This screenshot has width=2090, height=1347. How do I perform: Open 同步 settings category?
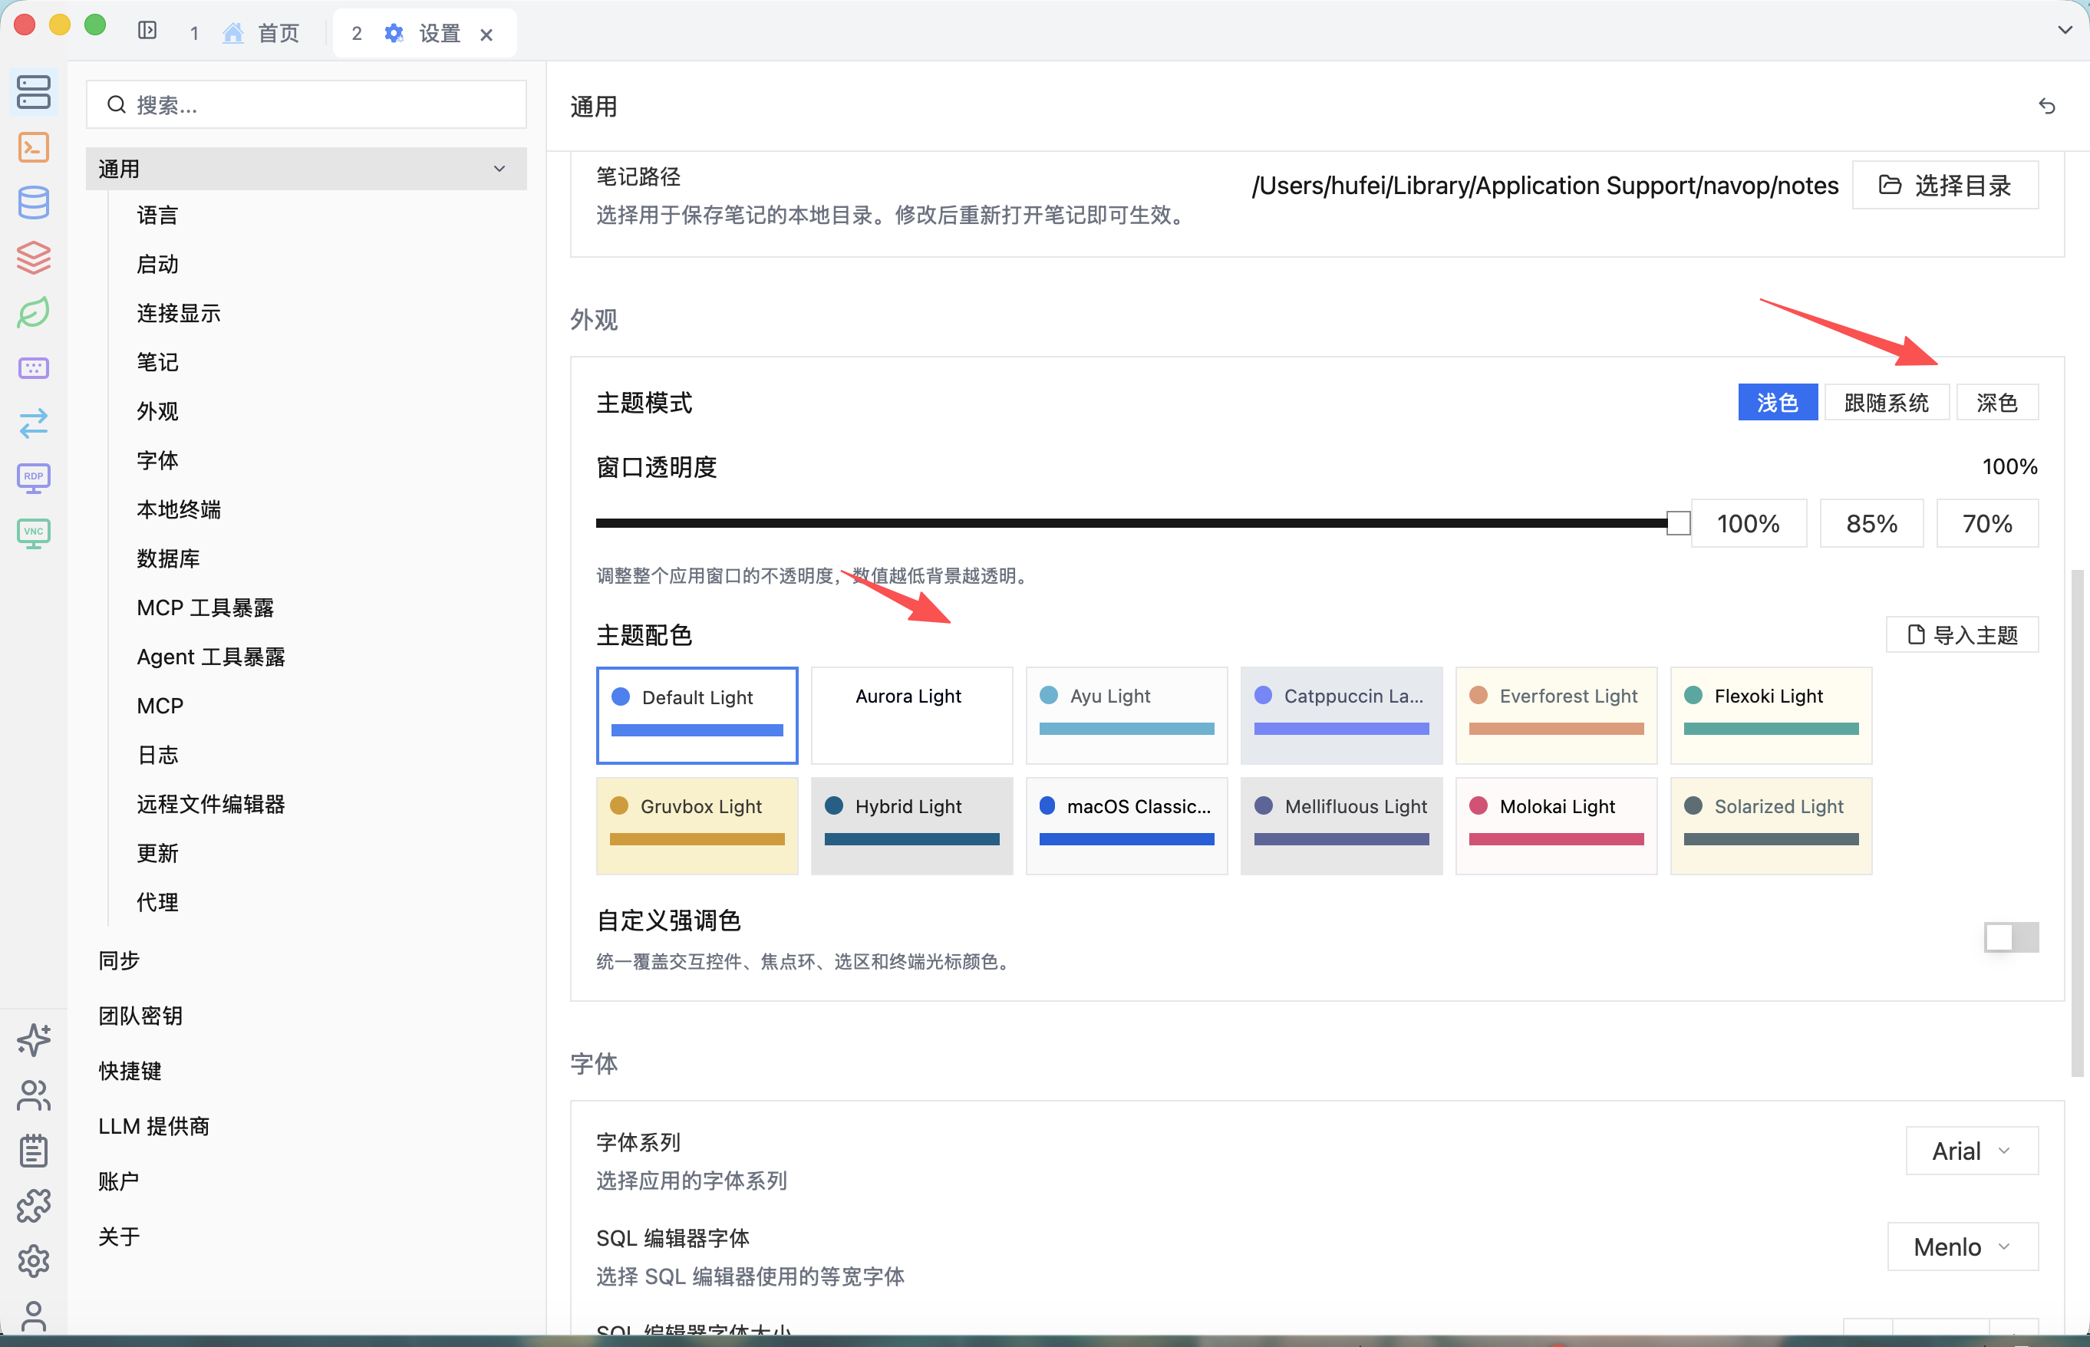point(119,960)
